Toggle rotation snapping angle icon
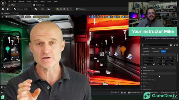The height and width of the screenshot is (100, 179). (x=115, y=17)
